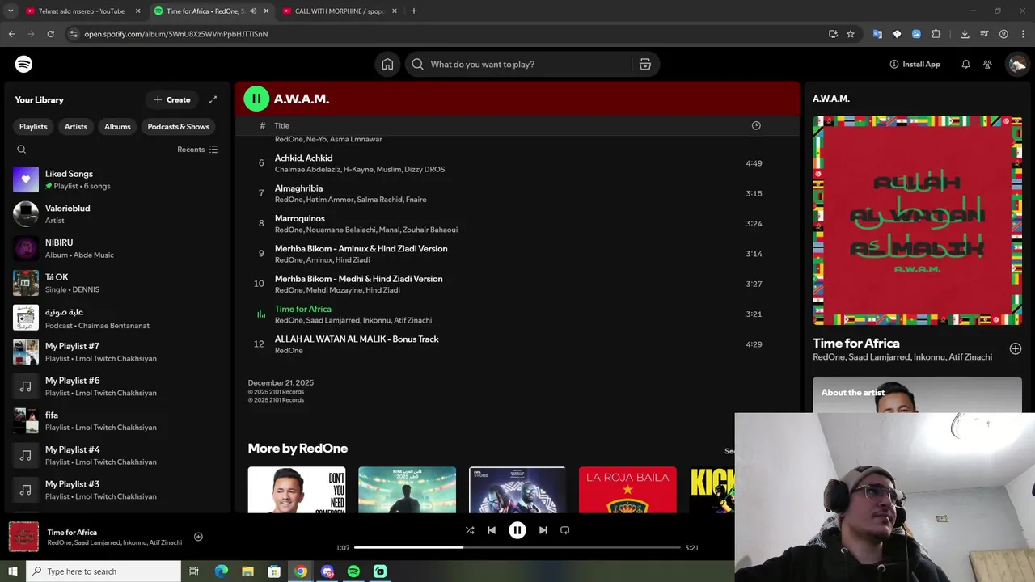Viewport: 1035px width, 582px height.
Task: Skip to next track
Action: click(543, 530)
